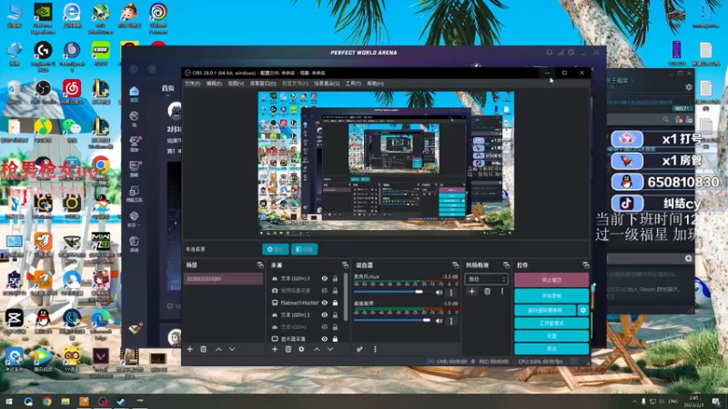This screenshot has height=409, width=728.
Task: Mute the first mixer channel via its speaker icon
Action: tap(439, 292)
